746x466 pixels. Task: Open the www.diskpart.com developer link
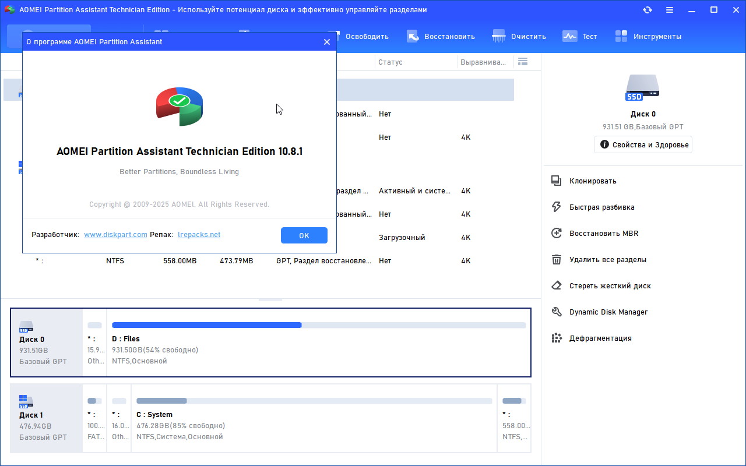(x=115, y=235)
